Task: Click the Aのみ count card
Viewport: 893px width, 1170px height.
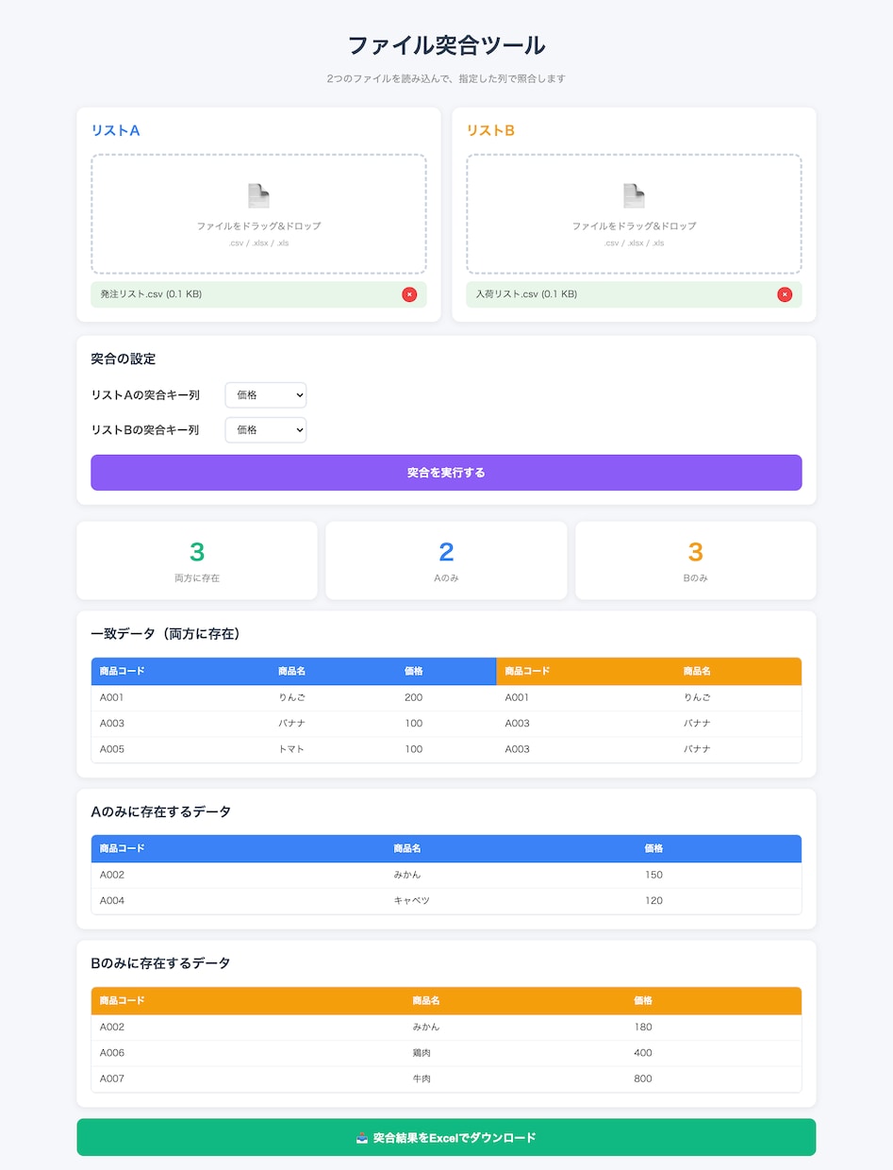Action: pyautogui.click(x=446, y=560)
